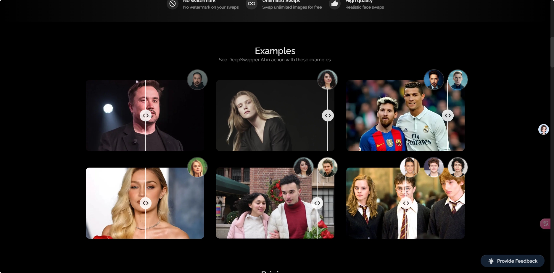This screenshot has height=273, width=554.
Task: Select the middle avatar above school uniform example
Action: tap(434, 167)
